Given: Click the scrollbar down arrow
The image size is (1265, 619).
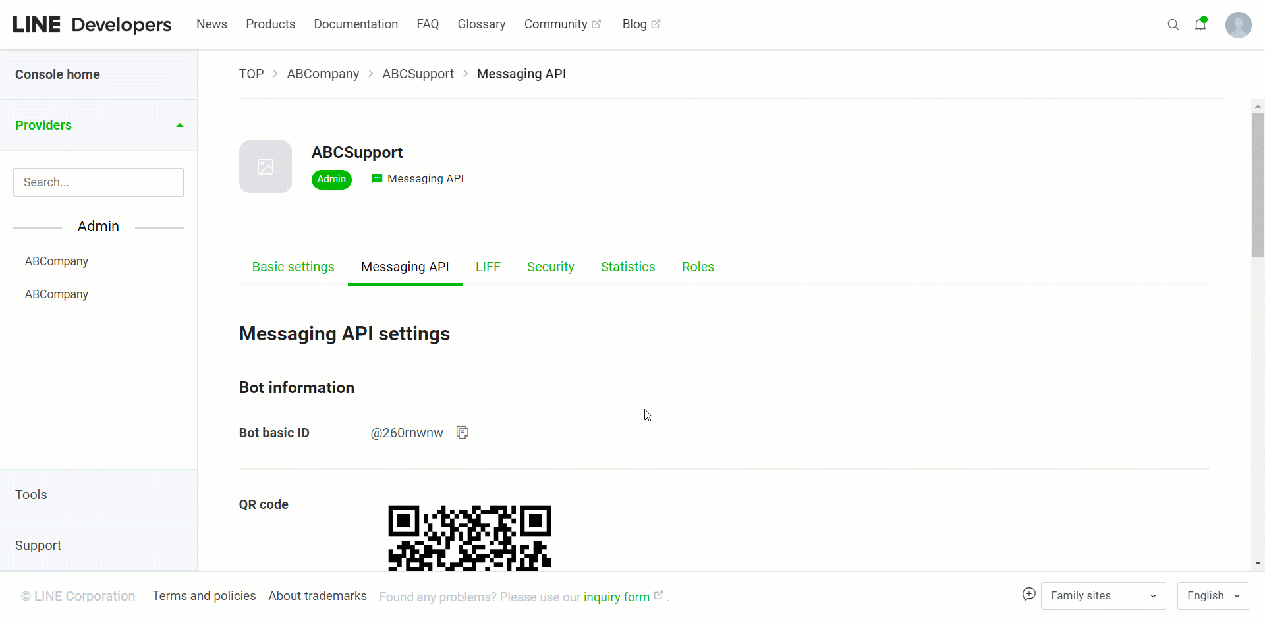Looking at the screenshot, I should tap(1258, 564).
